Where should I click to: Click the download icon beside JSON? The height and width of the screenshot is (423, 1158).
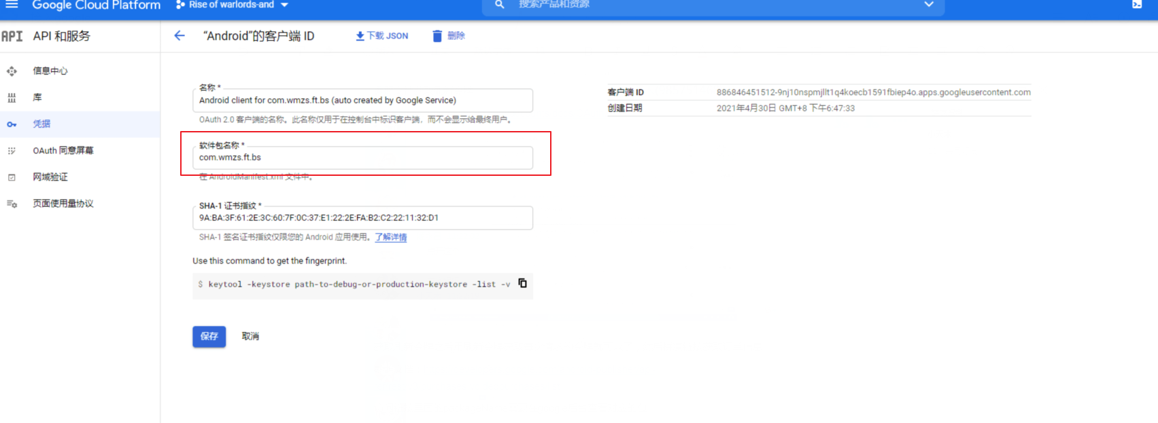360,36
